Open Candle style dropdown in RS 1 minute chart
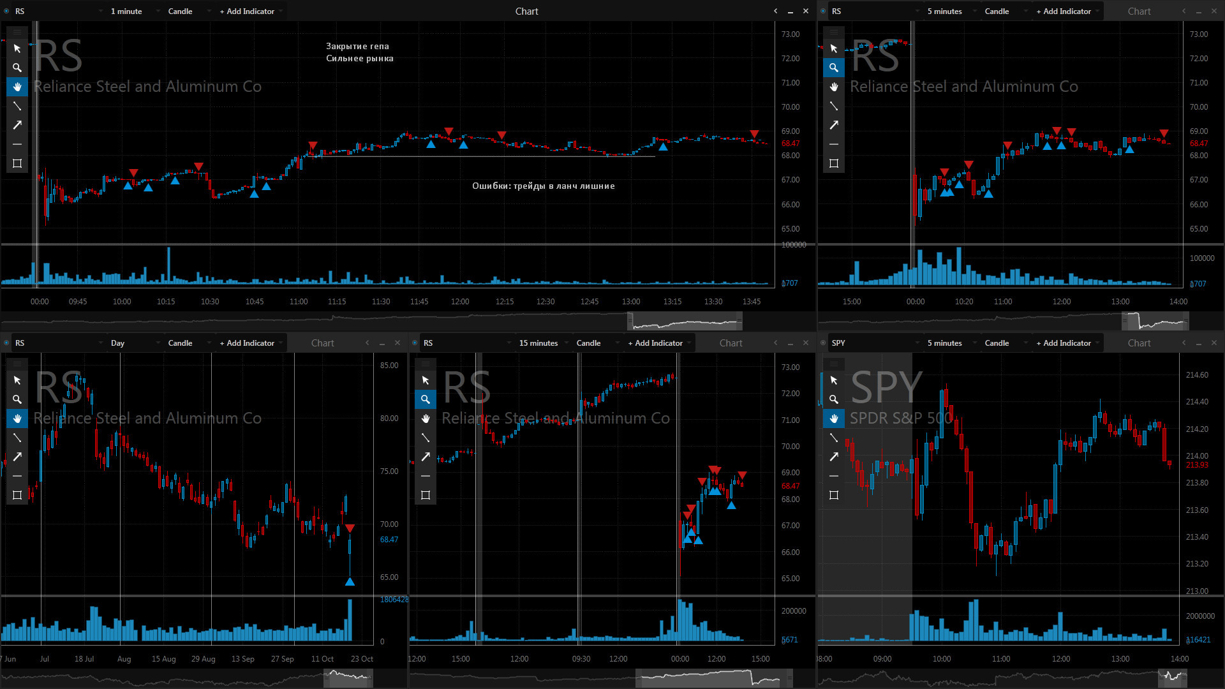The height and width of the screenshot is (689, 1225). [x=189, y=11]
